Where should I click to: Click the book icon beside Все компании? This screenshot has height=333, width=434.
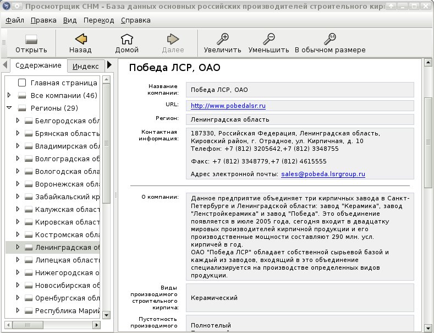tap(22, 96)
